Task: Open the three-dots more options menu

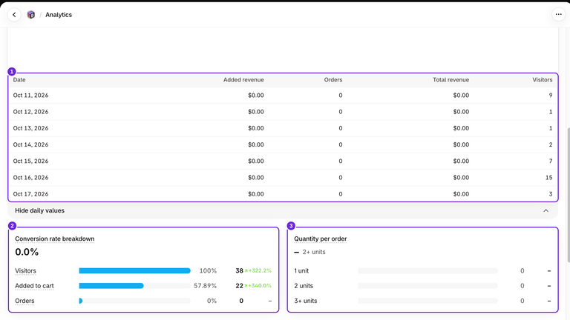Action: (x=558, y=15)
